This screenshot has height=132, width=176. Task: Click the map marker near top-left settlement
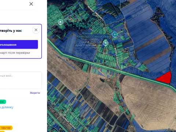(x=60, y=22)
